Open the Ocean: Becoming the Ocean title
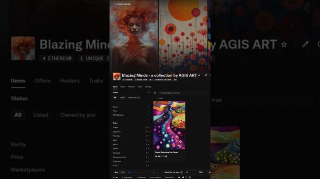Image resolution: width=320 pixels, height=179 pixels. point(166,152)
